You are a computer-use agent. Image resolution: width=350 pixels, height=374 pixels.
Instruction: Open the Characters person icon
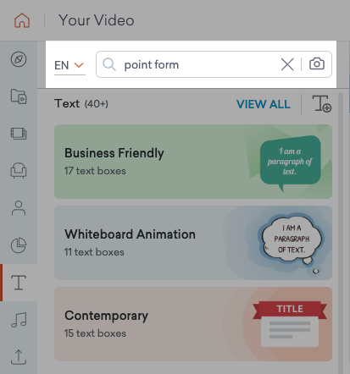[19, 208]
